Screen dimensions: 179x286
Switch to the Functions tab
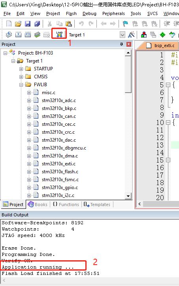point(66,205)
